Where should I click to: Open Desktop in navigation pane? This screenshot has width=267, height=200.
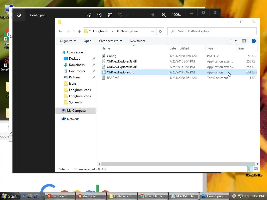click(x=74, y=59)
